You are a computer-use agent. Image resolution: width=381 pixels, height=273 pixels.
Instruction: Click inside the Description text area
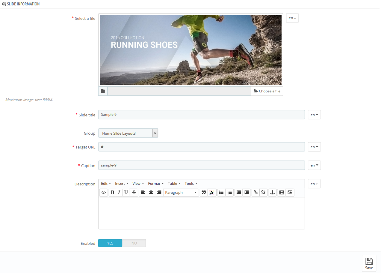point(202,213)
